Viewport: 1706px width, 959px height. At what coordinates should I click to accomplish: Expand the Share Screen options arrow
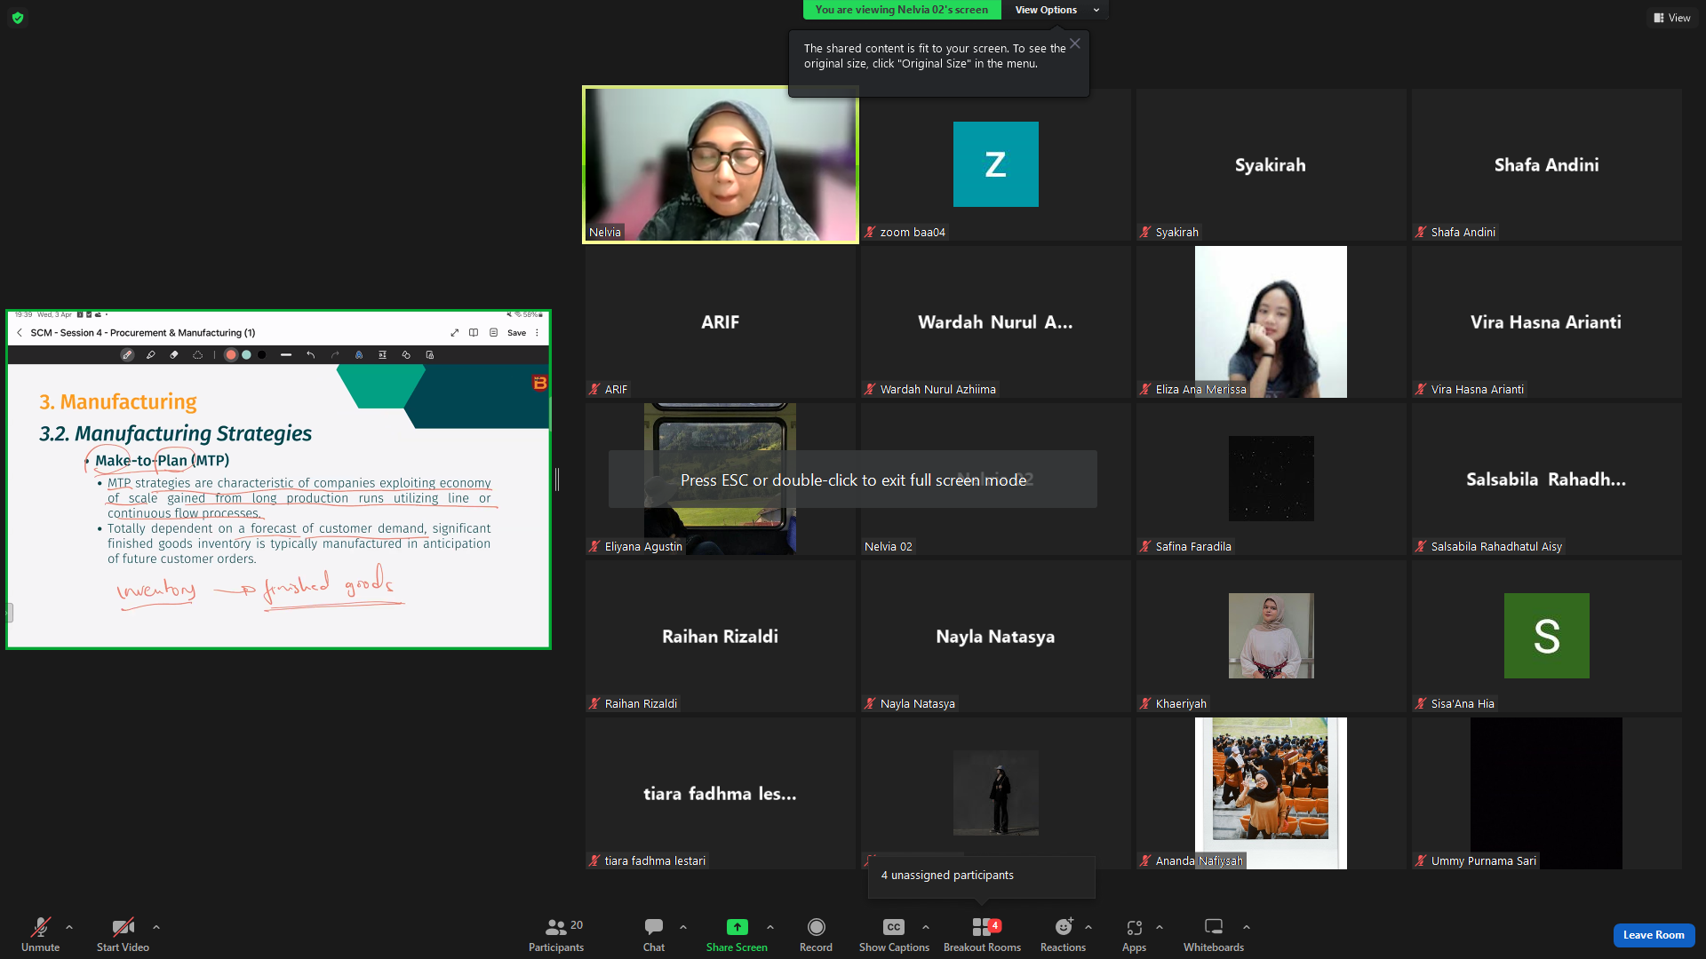point(770,927)
